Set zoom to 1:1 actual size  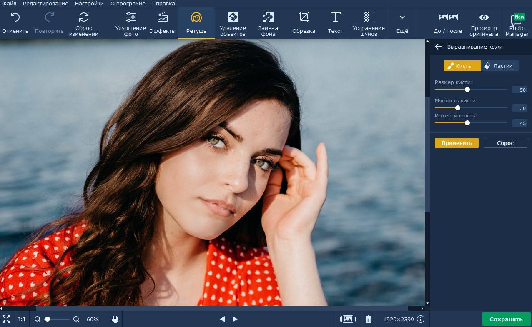click(22, 319)
